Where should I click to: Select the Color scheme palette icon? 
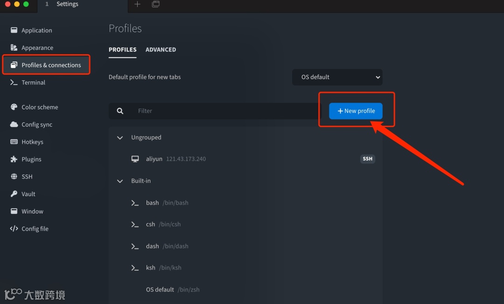pos(14,107)
